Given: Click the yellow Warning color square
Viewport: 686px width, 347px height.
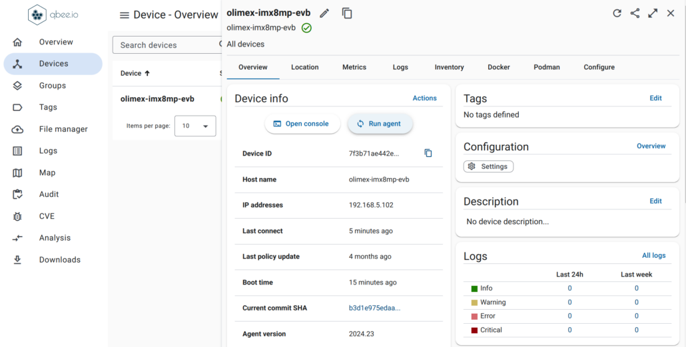Looking at the screenshot, I should [474, 302].
